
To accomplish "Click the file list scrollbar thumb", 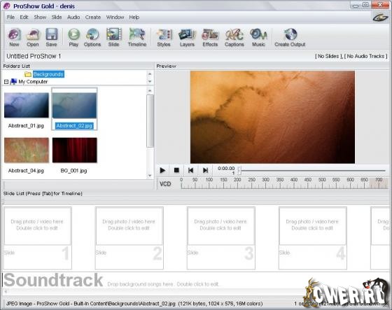I will (150, 121).
